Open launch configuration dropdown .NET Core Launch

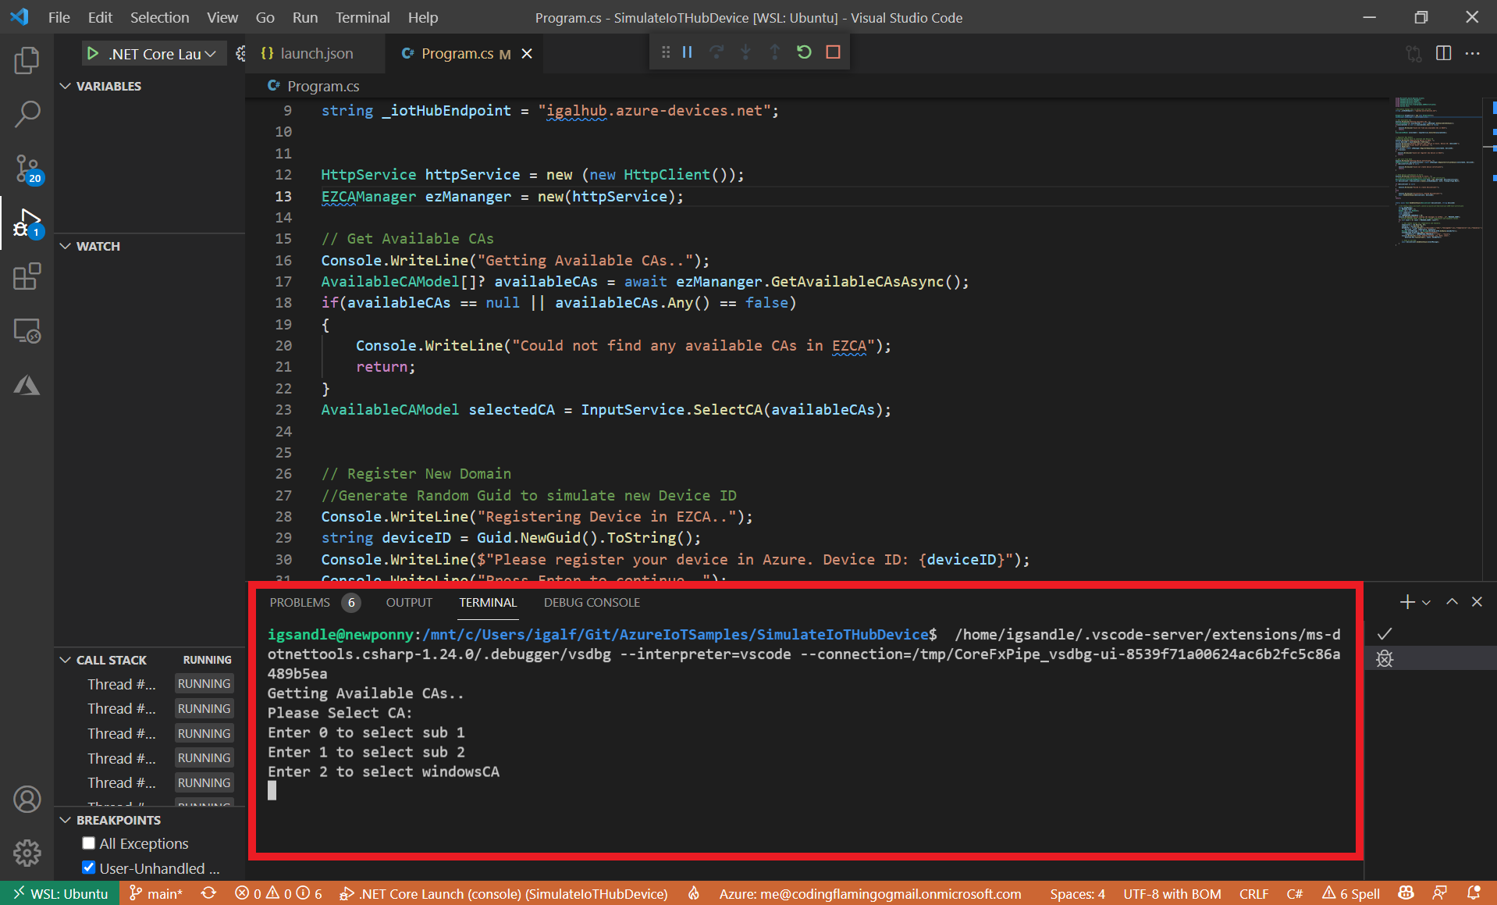point(162,53)
